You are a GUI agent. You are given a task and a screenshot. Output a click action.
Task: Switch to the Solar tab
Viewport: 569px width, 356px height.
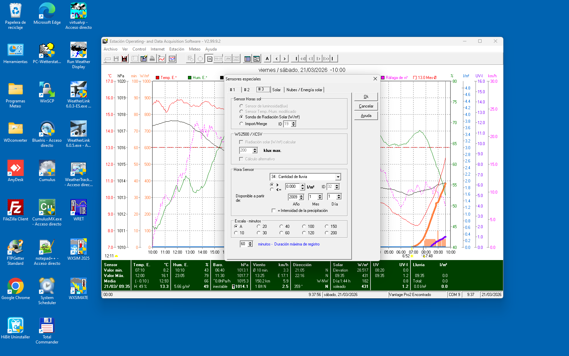(276, 90)
